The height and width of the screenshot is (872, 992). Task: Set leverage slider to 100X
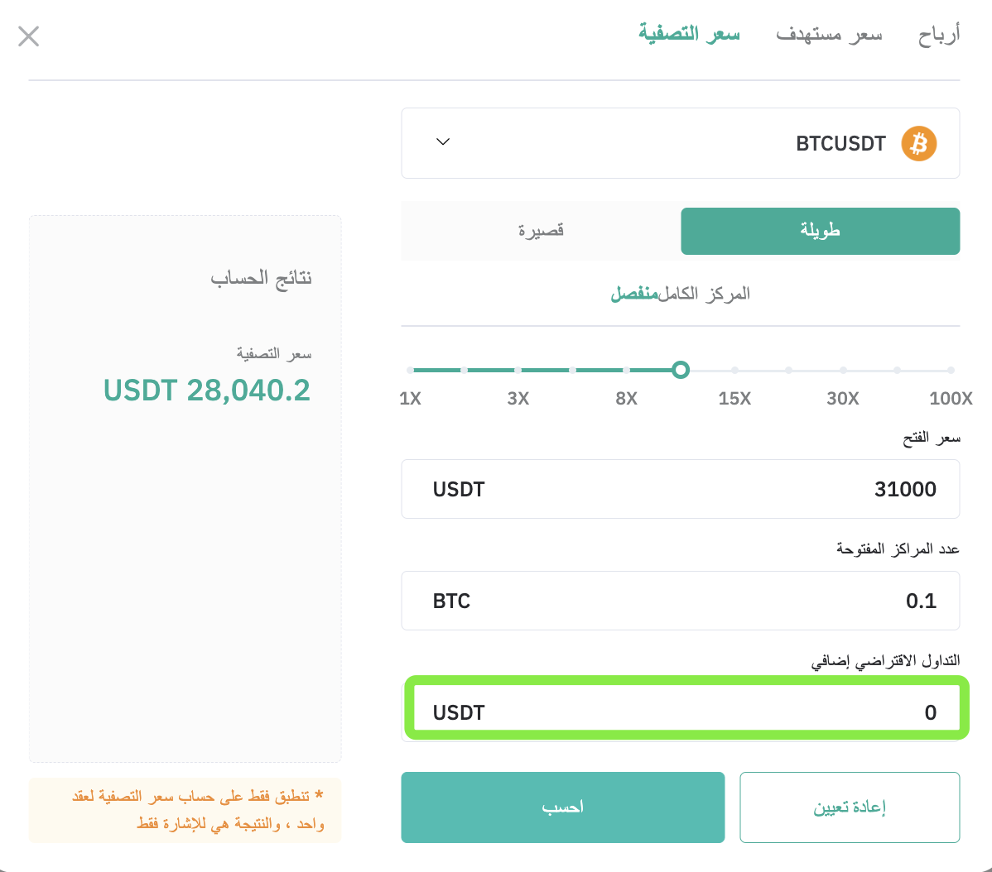coord(951,371)
